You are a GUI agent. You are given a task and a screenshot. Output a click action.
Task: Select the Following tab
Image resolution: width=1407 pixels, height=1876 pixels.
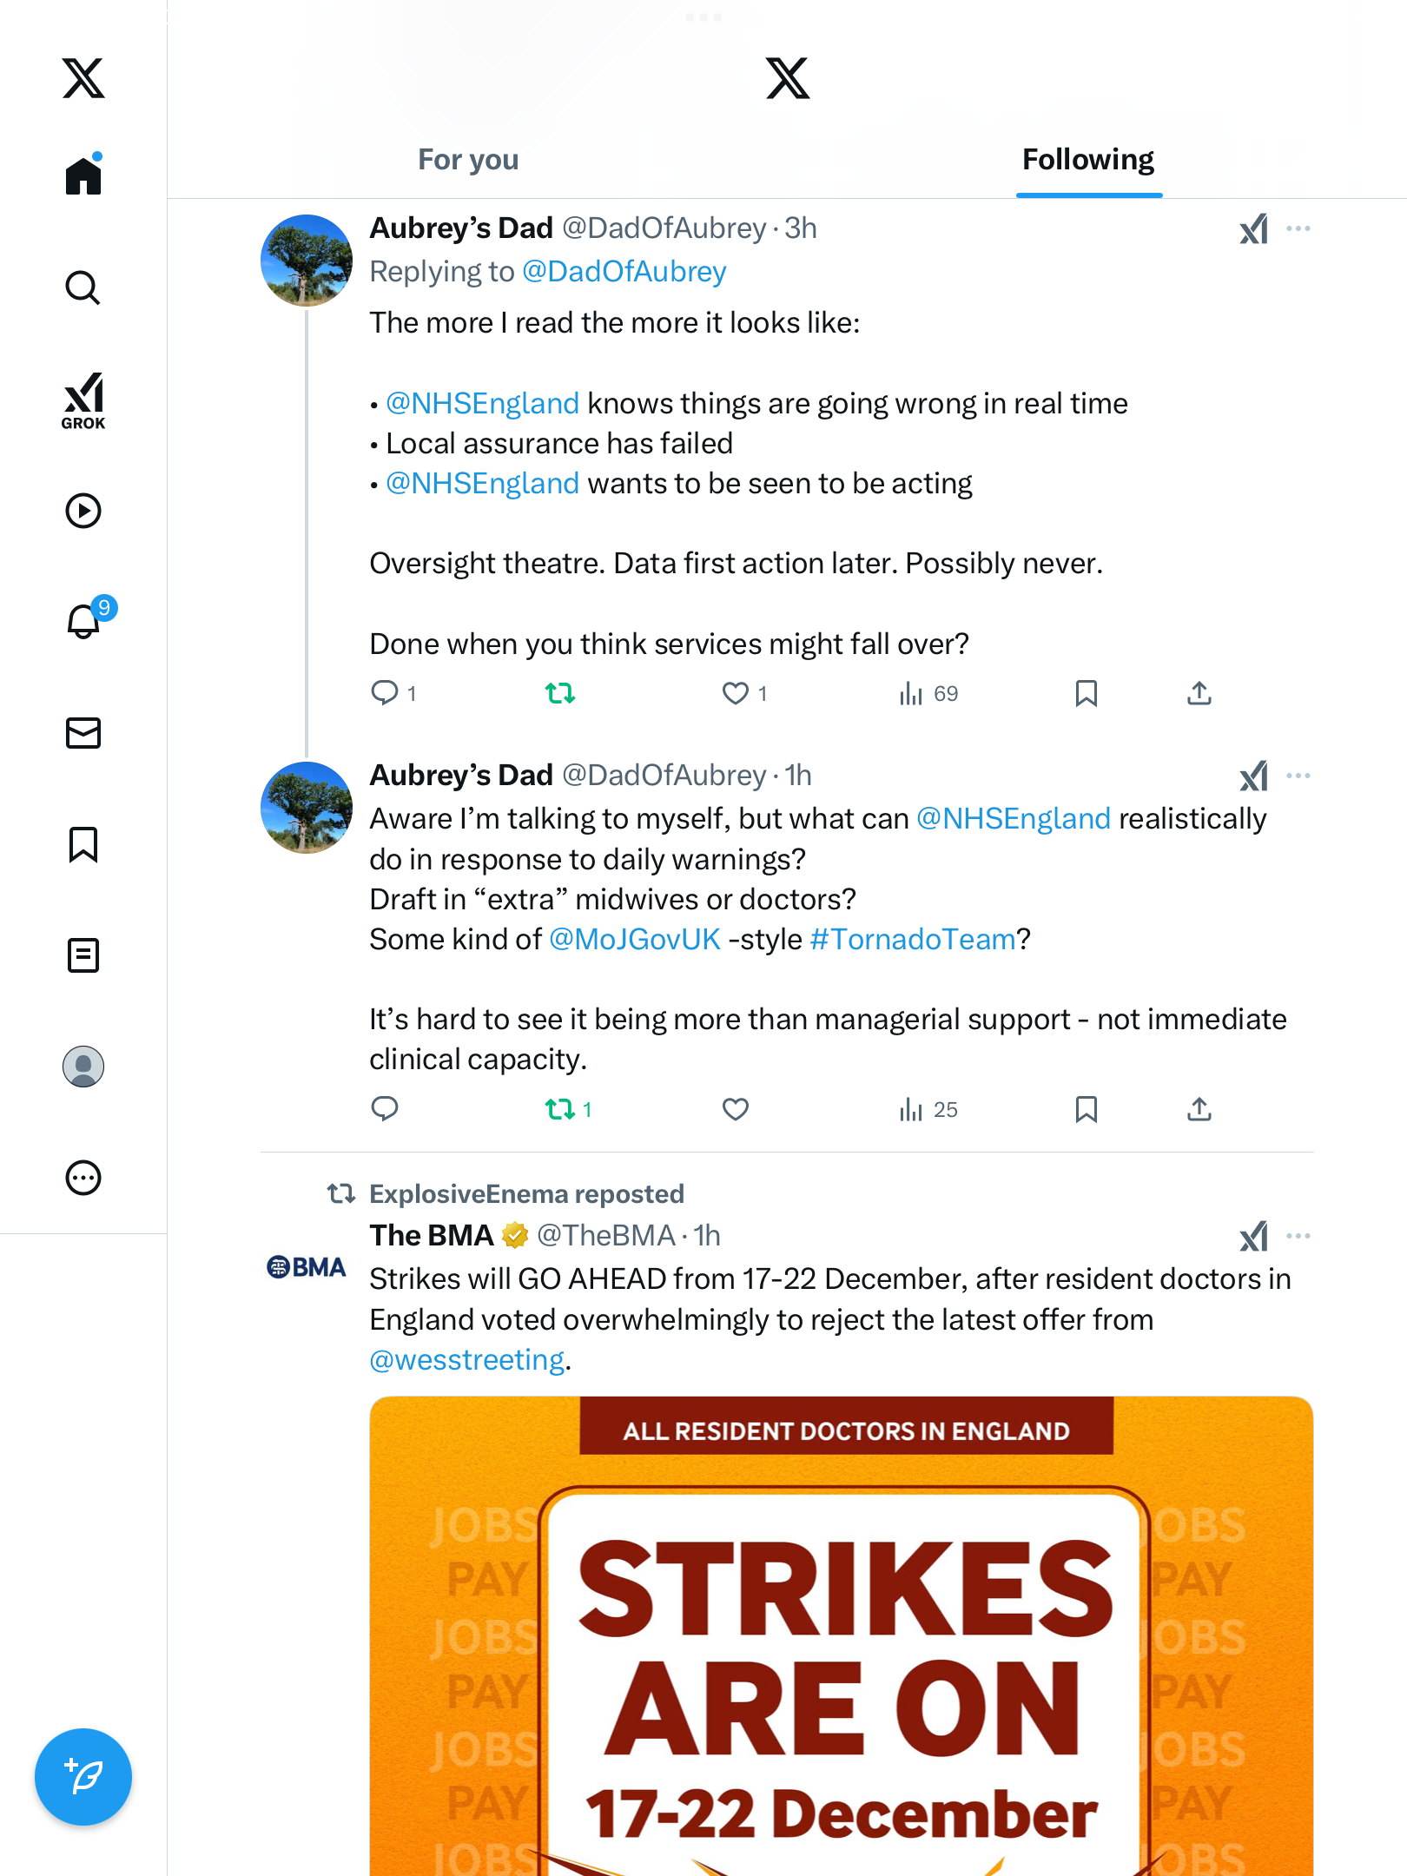pyautogui.click(x=1088, y=160)
